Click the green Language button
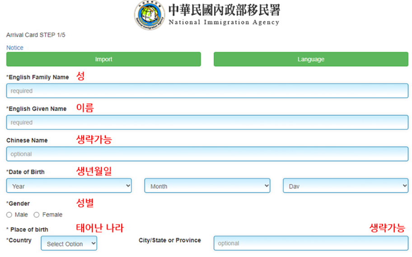This screenshot has width=412, height=257. pyautogui.click(x=311, y=59)
